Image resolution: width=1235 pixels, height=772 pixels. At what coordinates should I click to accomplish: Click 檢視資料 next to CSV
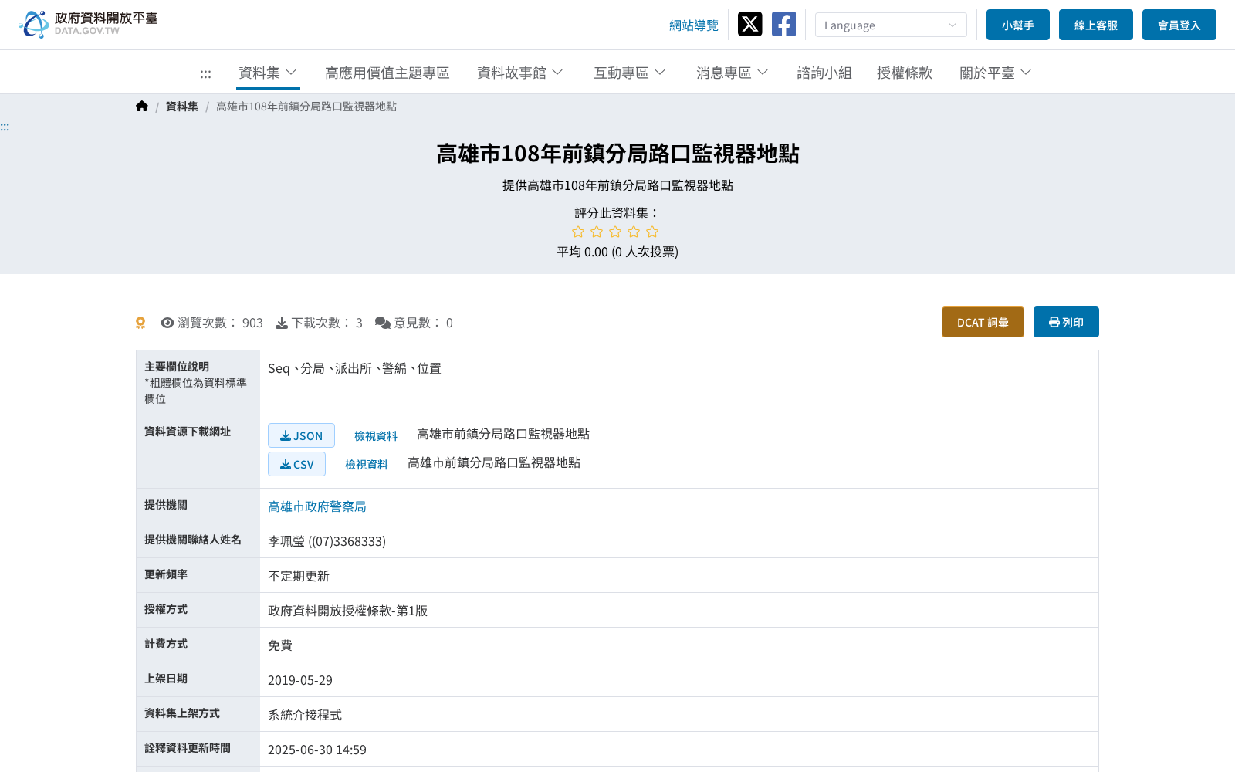(367, 465)
